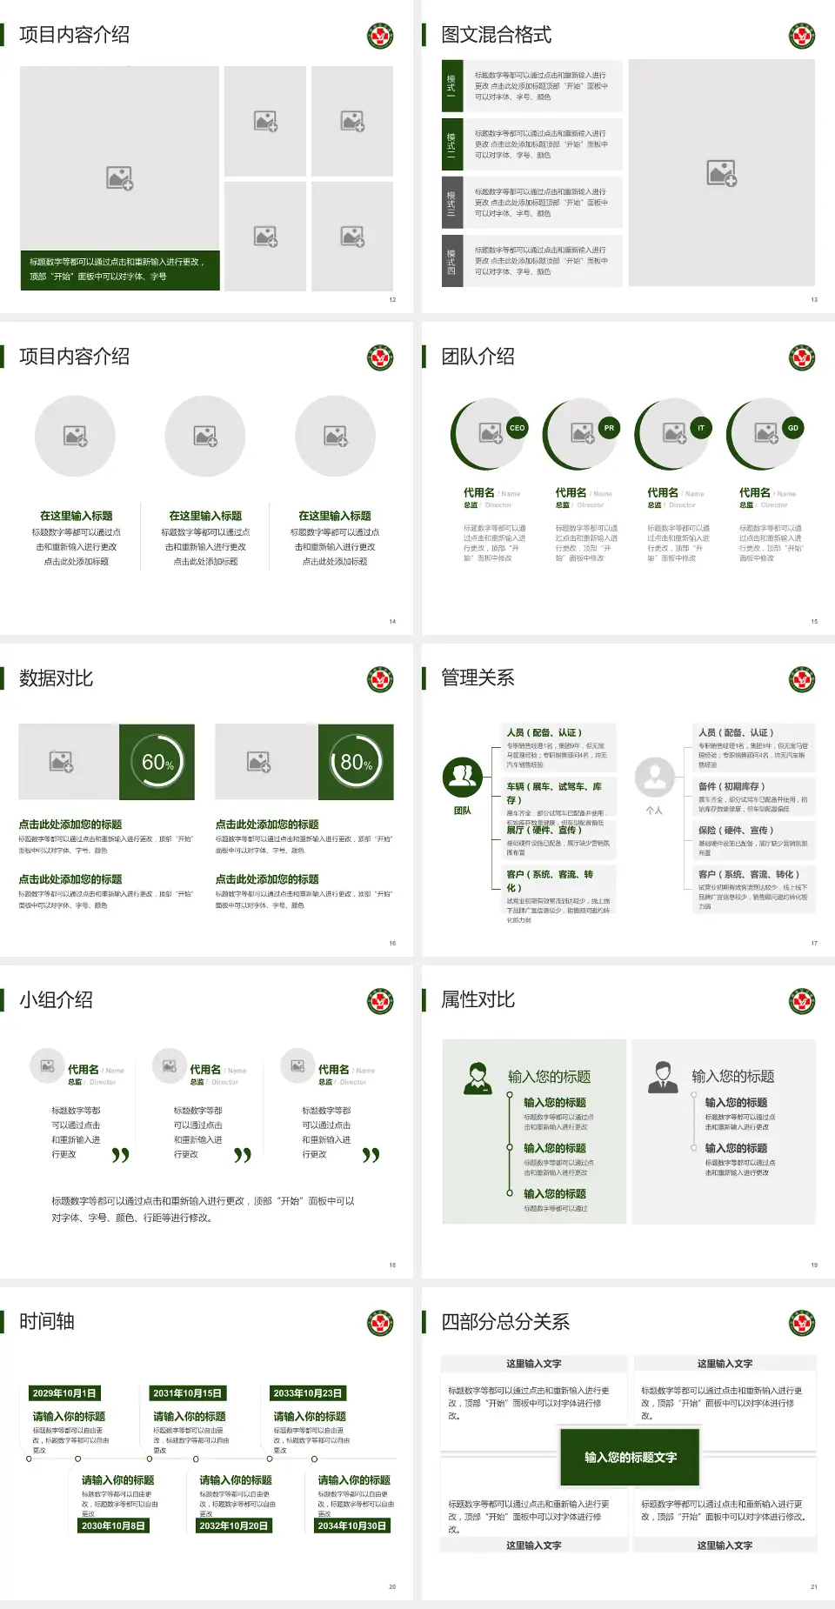Click the 小组介绍 slide title
The width and height of the screenshot is (835, 1609).
[x=56, y=1000]
